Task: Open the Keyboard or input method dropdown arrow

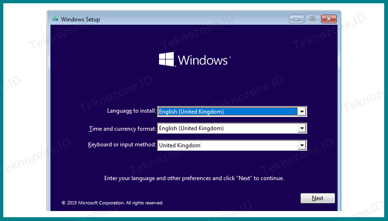Action: pyautogui.click(x=302, y=145)
